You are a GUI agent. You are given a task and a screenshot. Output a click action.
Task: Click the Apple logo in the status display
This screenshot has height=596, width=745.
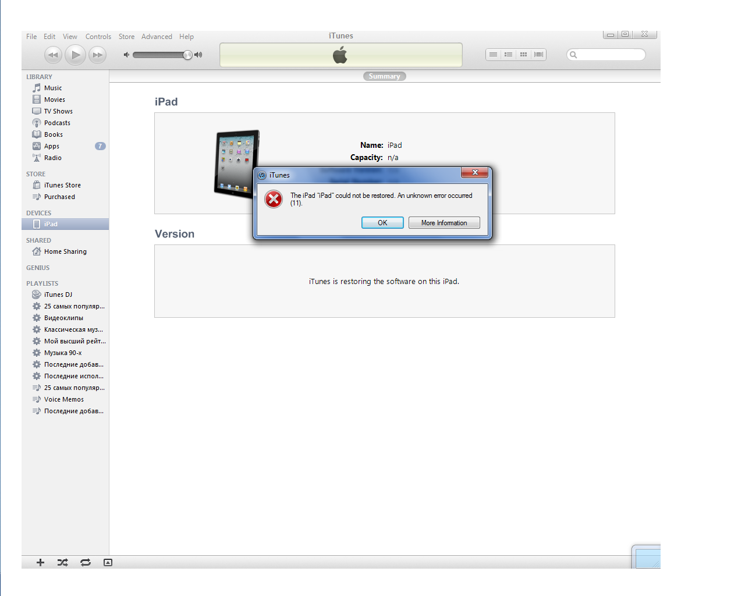340,55
